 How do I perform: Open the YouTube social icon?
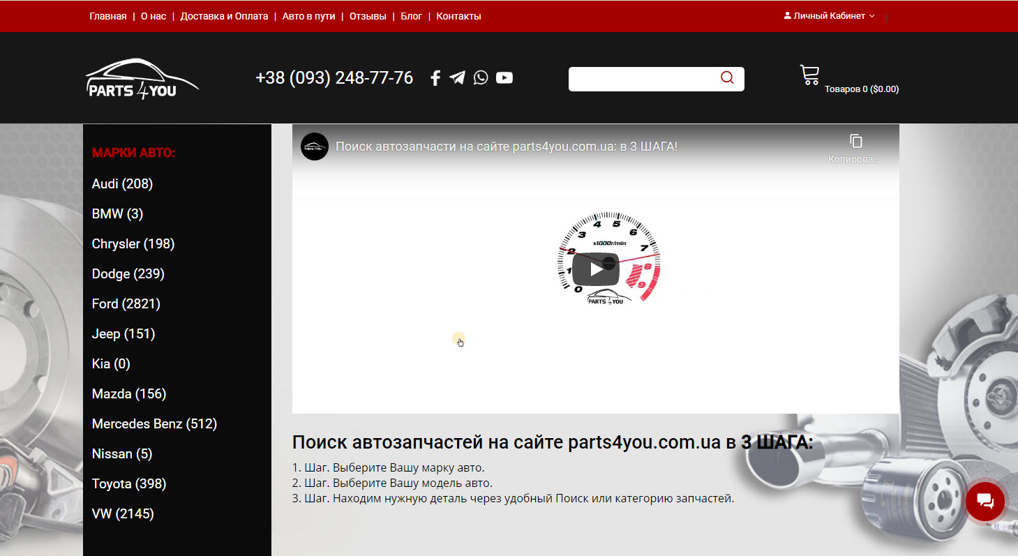[x=504, y=78]
